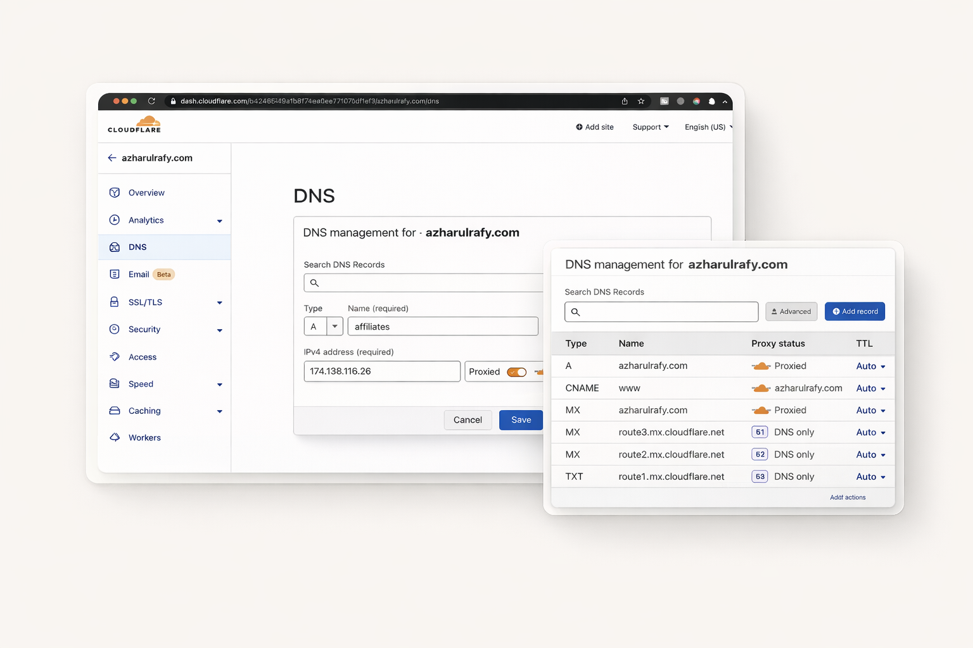
Task: Click the Cloudflare logo
Action: [x=134, y=124]
